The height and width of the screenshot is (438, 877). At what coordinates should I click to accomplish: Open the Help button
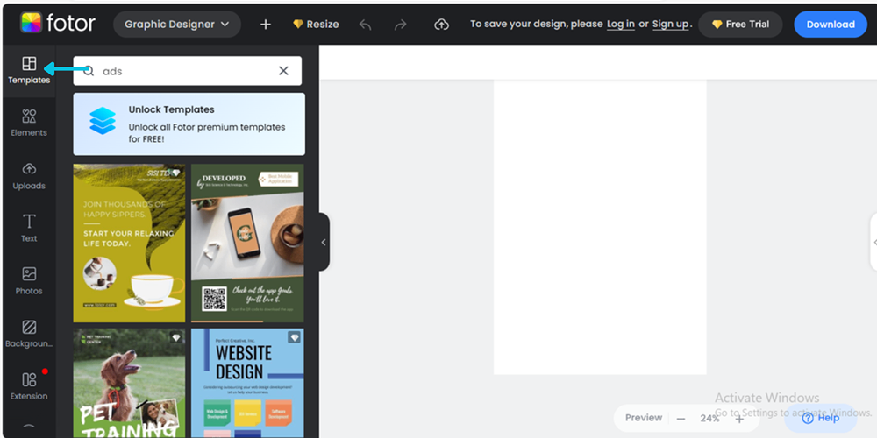tap(821, 418)
